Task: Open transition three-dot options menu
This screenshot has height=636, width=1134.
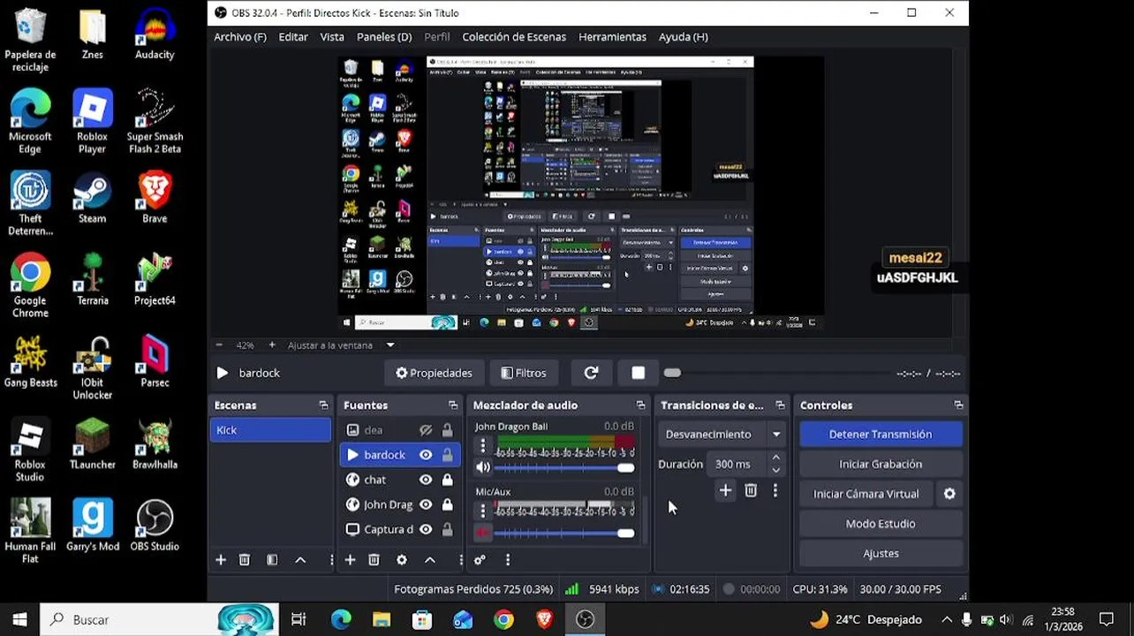Action: (x=775, y=490)
